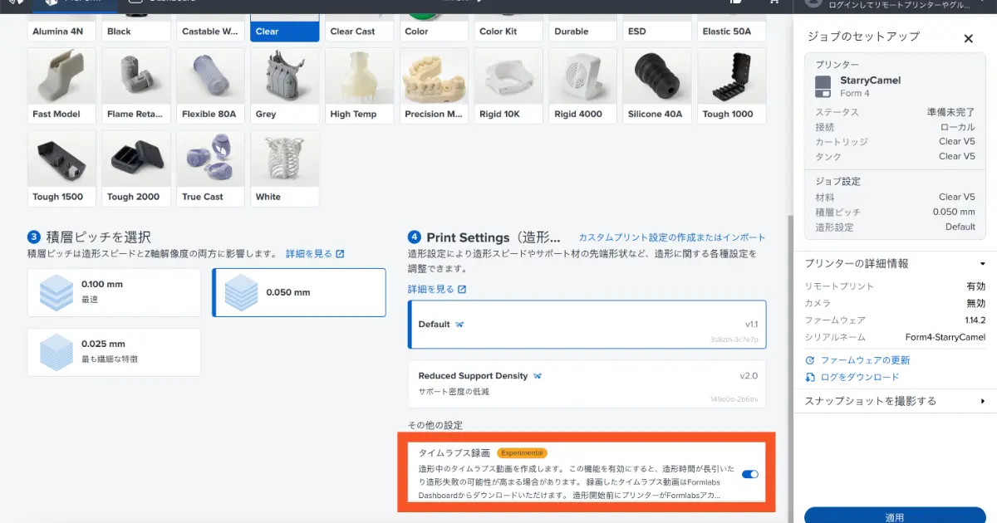This screenshot has height=523, width=997.
Task: Click the Experimental badge
Action: (522, 453)
